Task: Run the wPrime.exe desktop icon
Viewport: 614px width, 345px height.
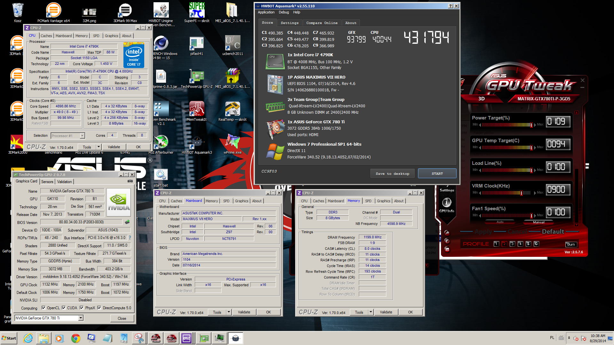Action: (232, 144)
